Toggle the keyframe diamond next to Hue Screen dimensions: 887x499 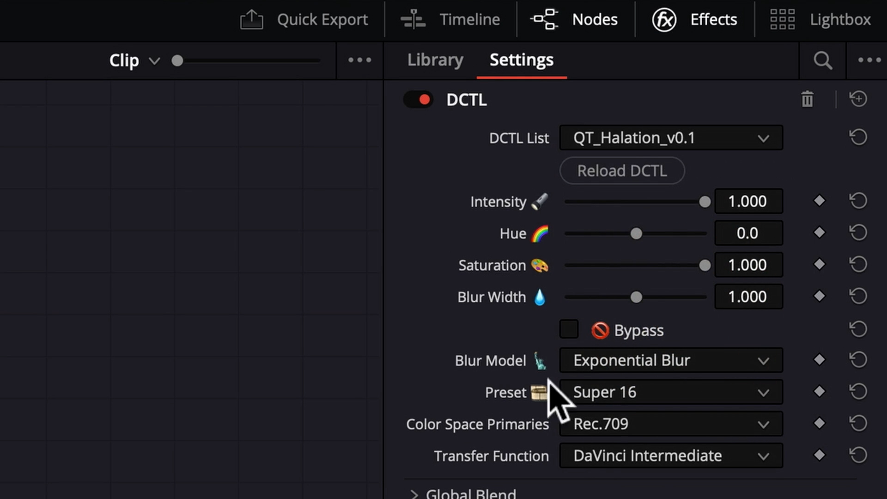[820, 232]
